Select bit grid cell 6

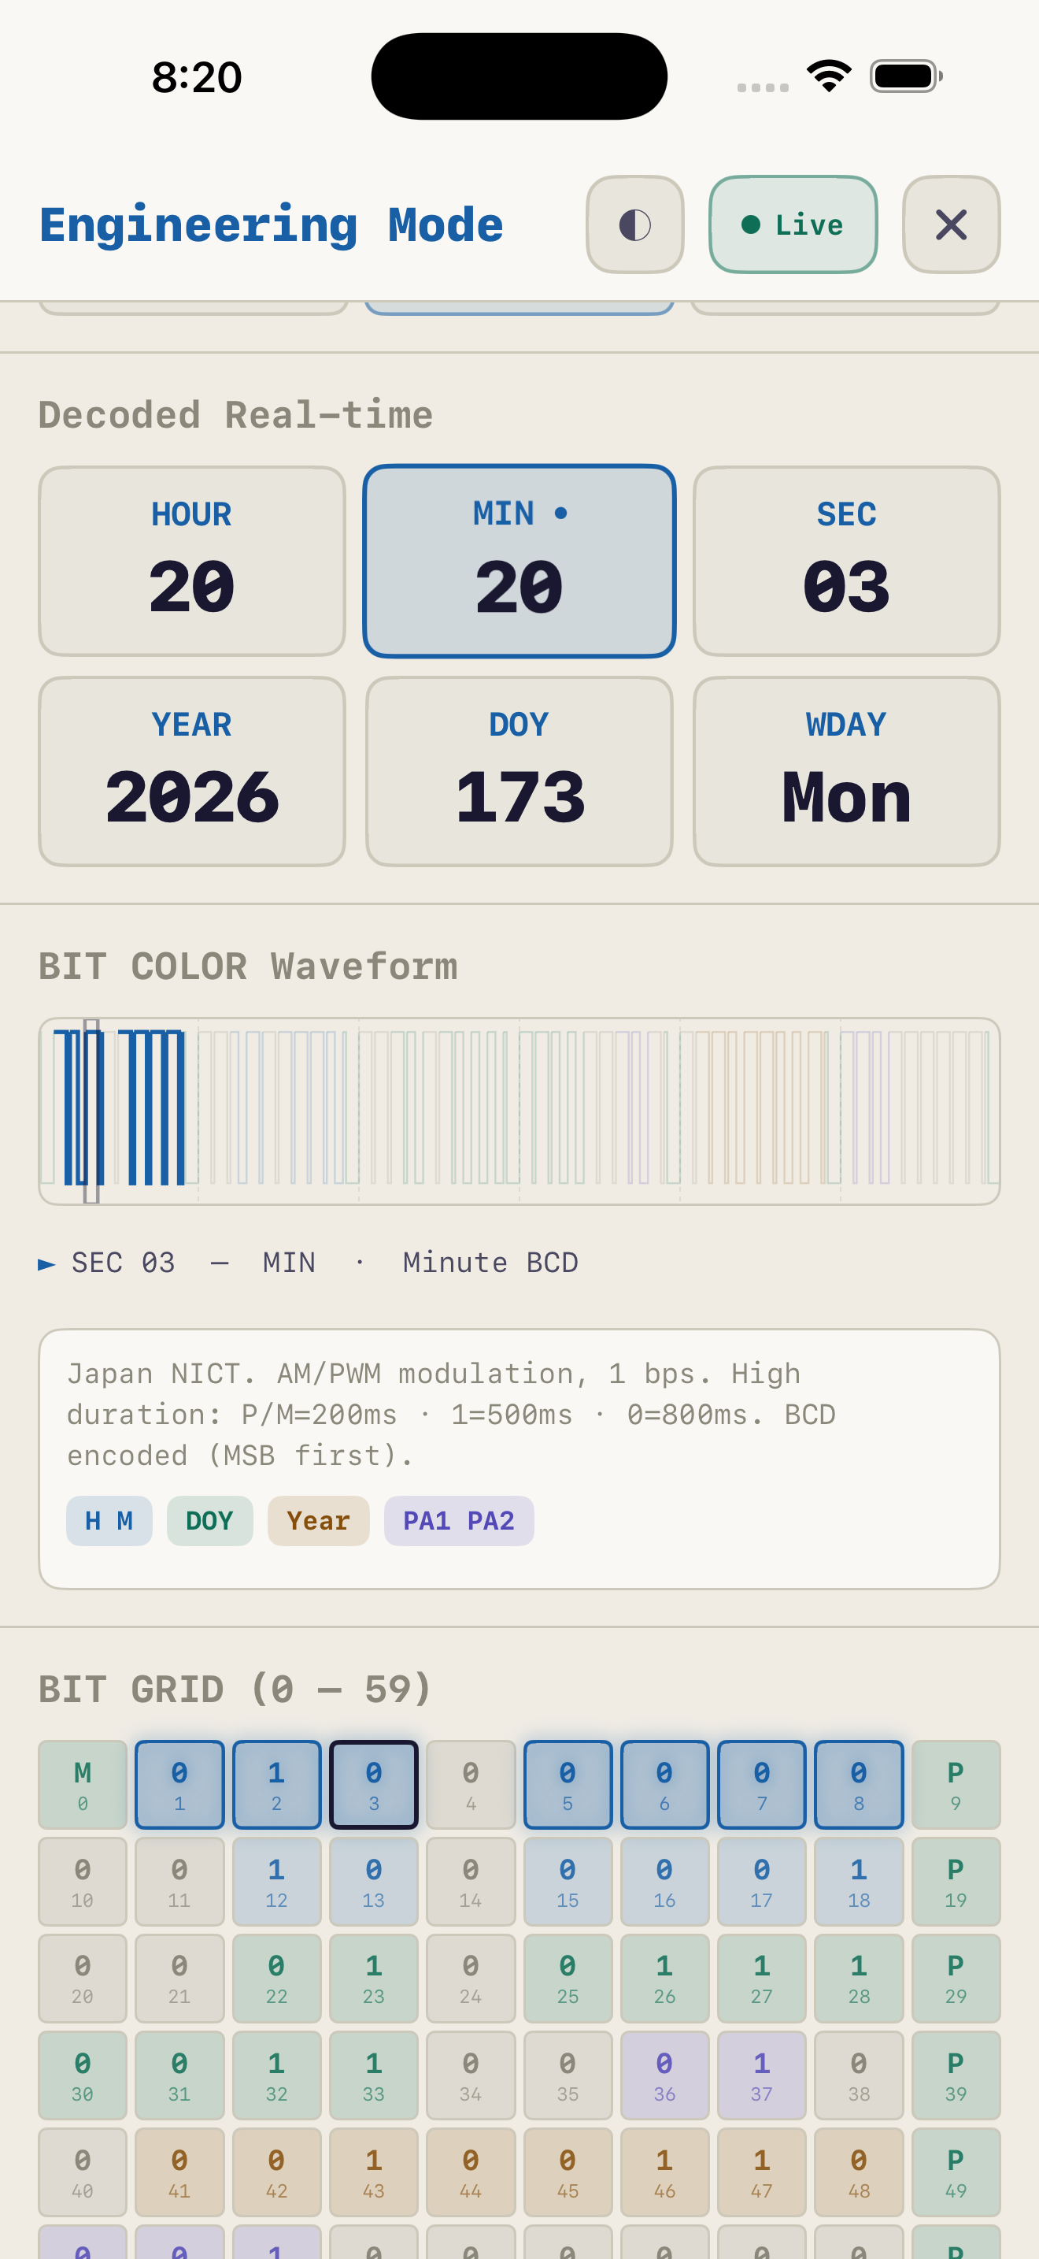point(665,1785)
